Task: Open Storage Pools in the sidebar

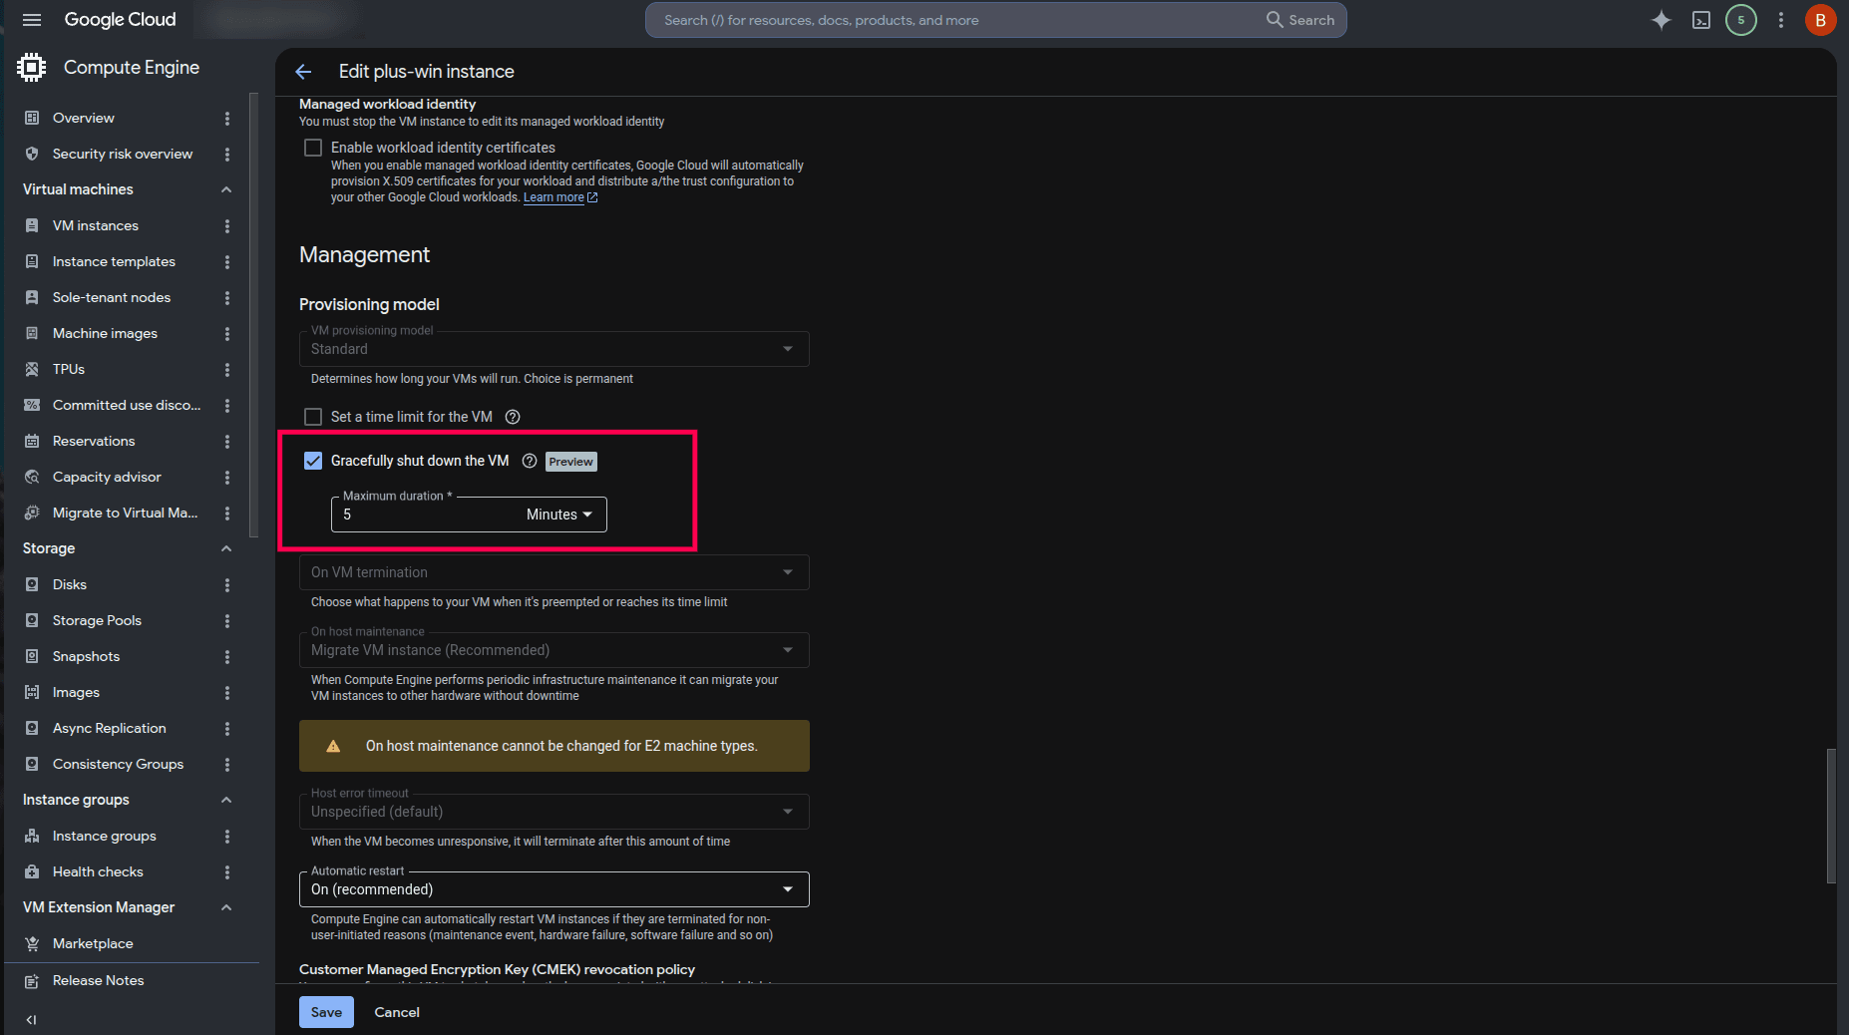Action: [97, 620]
